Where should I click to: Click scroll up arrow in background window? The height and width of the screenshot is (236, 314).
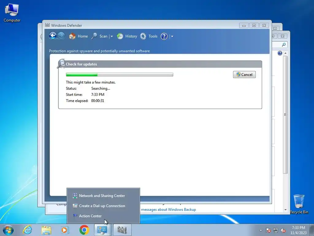pos(285,53)
